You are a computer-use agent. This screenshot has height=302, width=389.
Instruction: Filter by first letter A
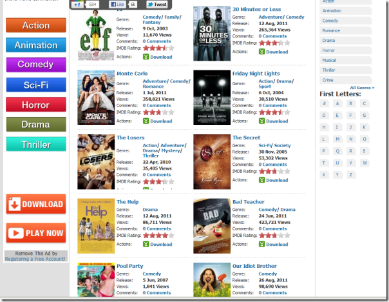[x=337, y=103]
